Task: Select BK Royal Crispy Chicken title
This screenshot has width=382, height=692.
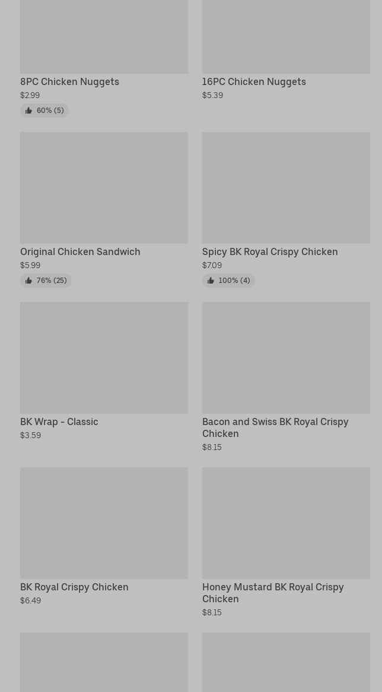Action: coord(74,587)
